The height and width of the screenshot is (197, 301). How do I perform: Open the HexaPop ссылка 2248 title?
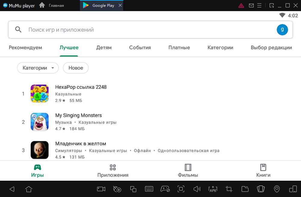(81, 87)
